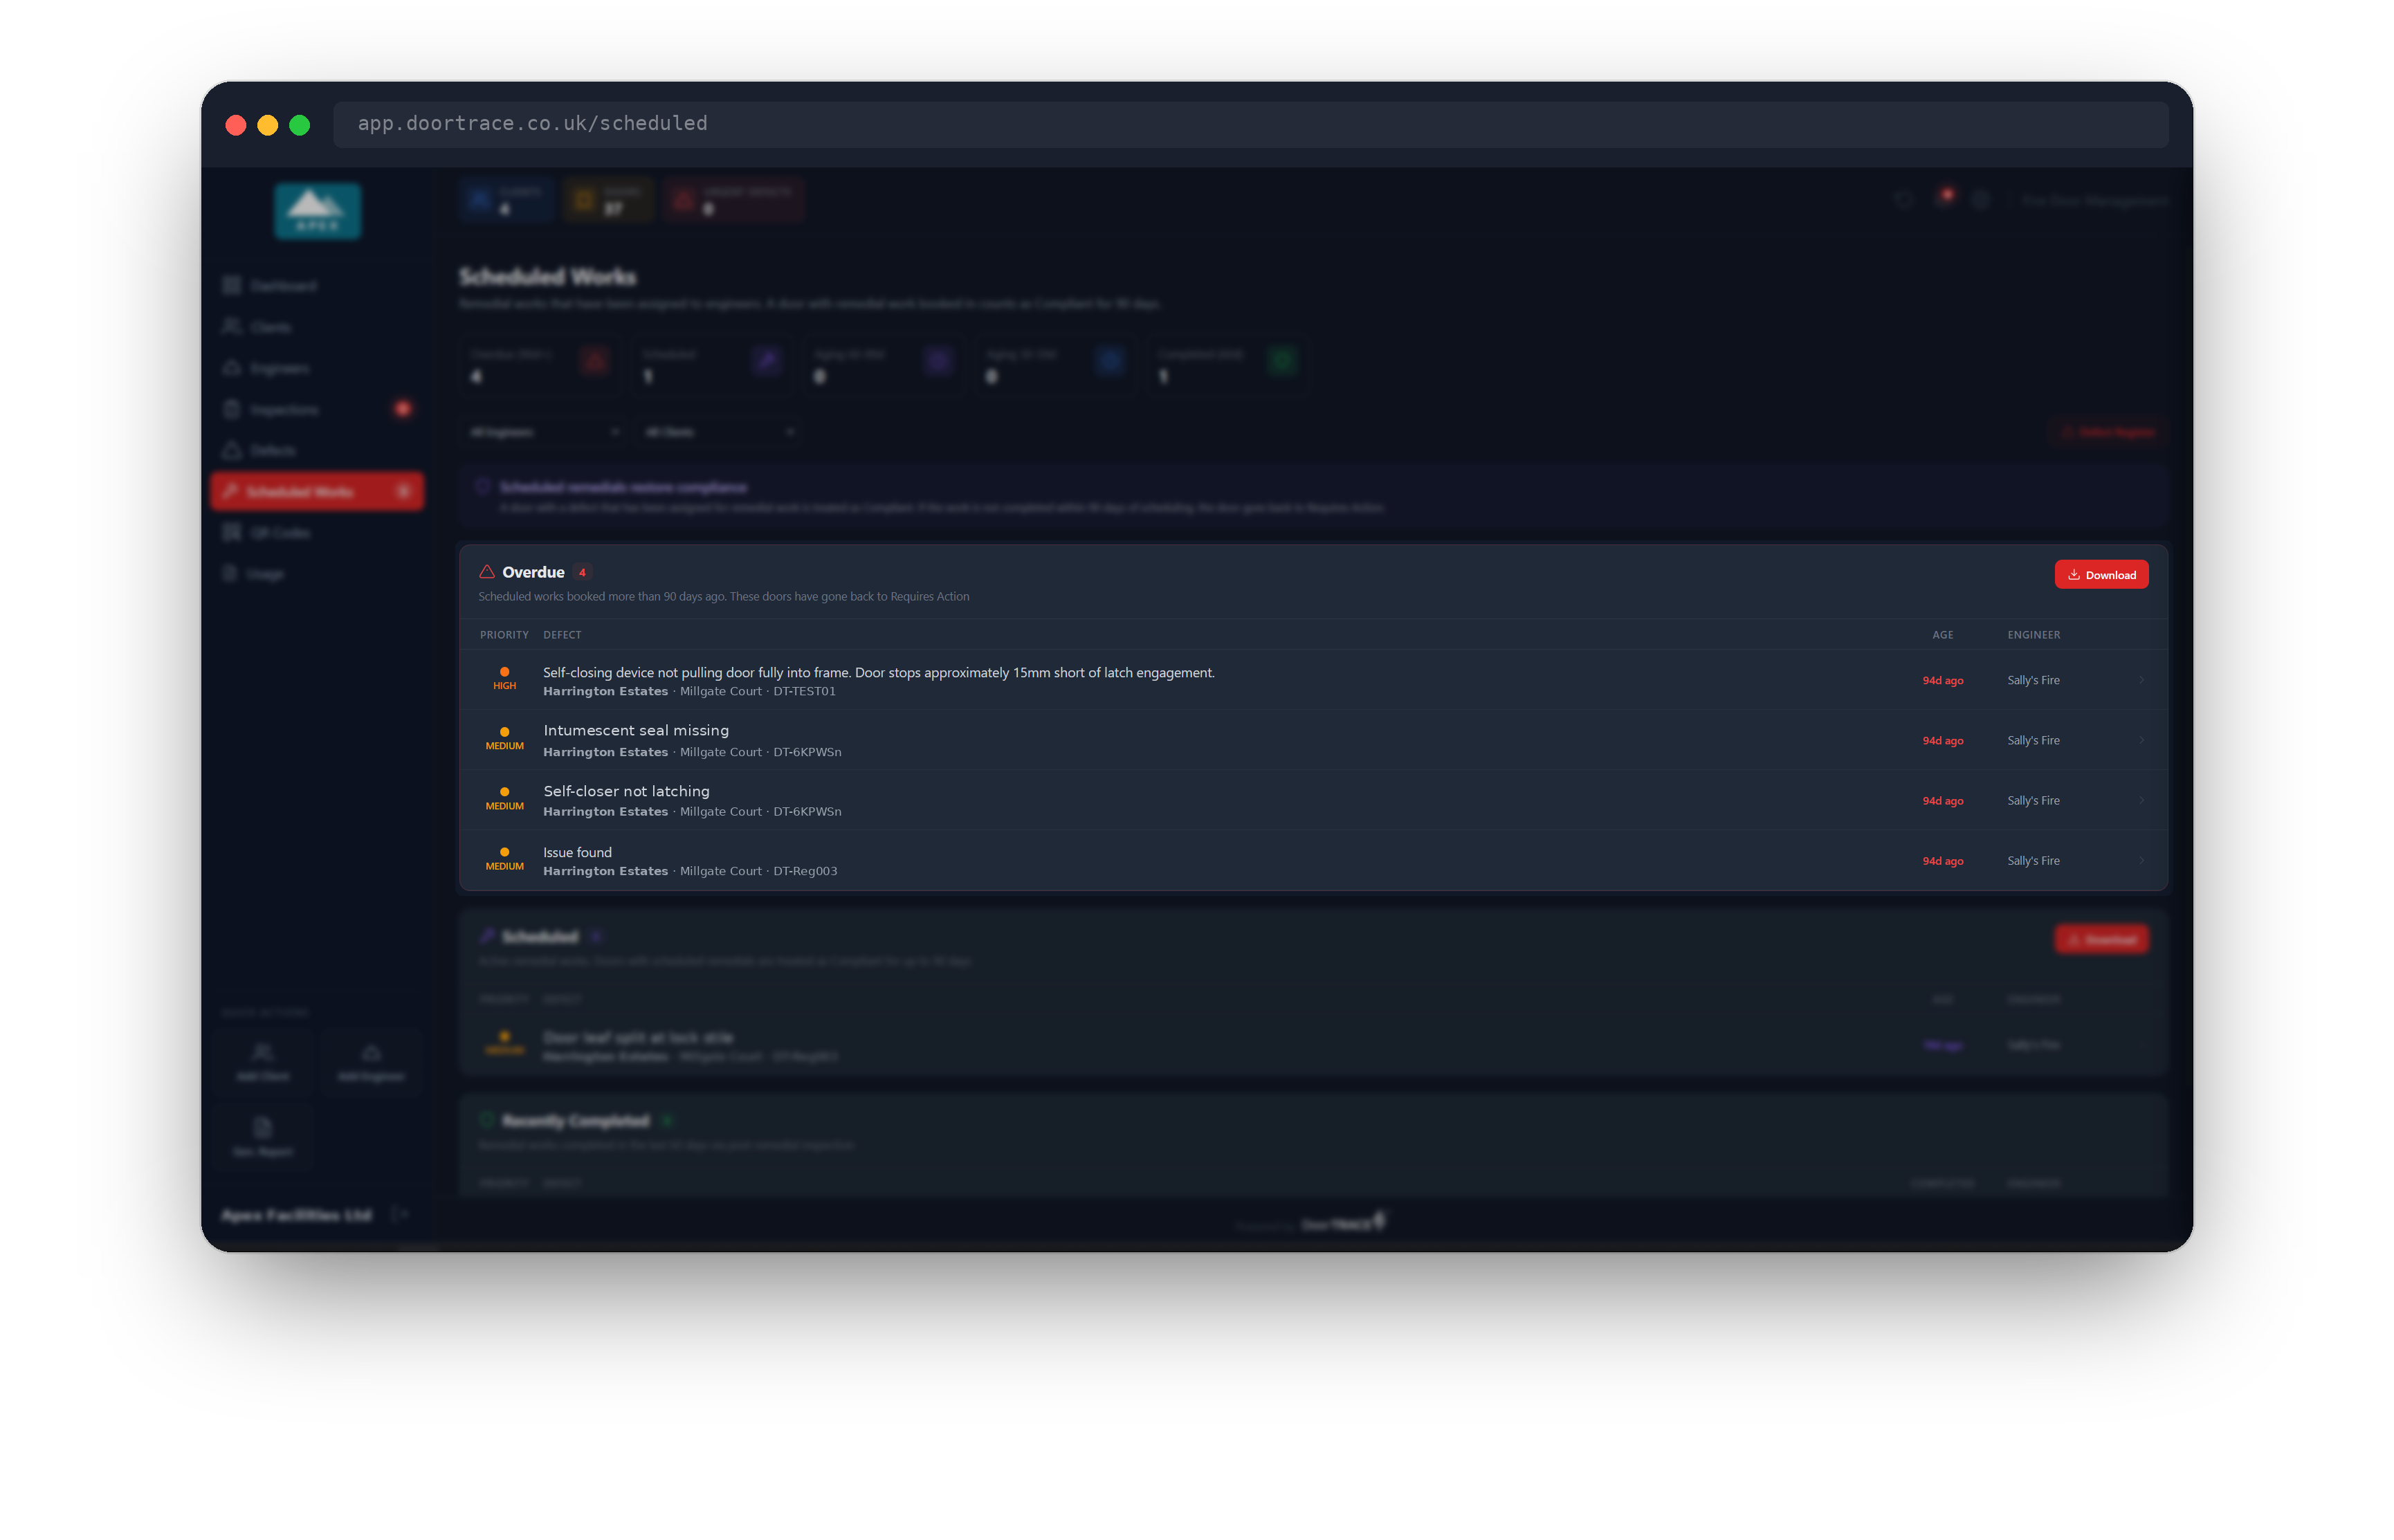Open the 'Issue found' defect
Image resolution: width=2394 pixels, height=1540 pixels.
(1313, 860)
